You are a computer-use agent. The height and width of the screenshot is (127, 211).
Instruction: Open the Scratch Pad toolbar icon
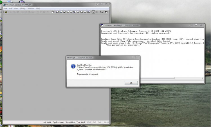click(x=82, y=12)
